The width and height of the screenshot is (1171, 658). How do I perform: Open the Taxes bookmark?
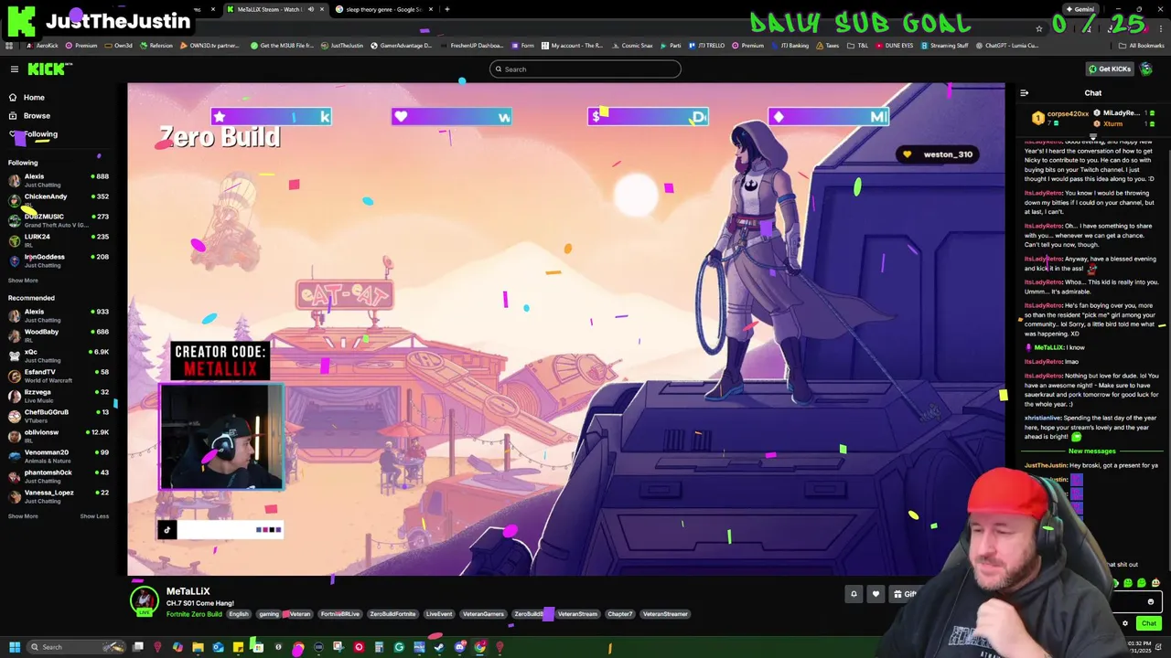click(x=828, y=45)
